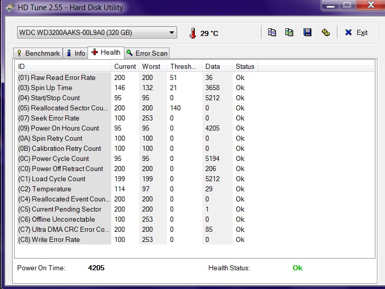The image size is (385, 289).
Task: Close the HD Tune window
Action: coord(370,5)
